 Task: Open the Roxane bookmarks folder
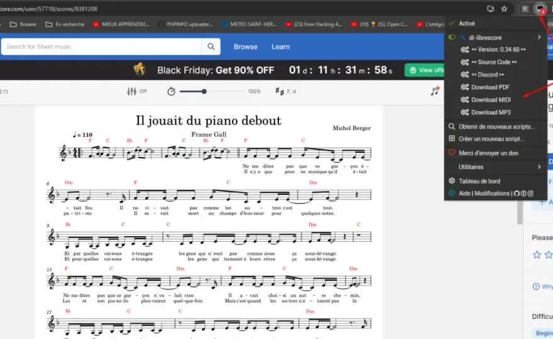[x=23, y=24]
